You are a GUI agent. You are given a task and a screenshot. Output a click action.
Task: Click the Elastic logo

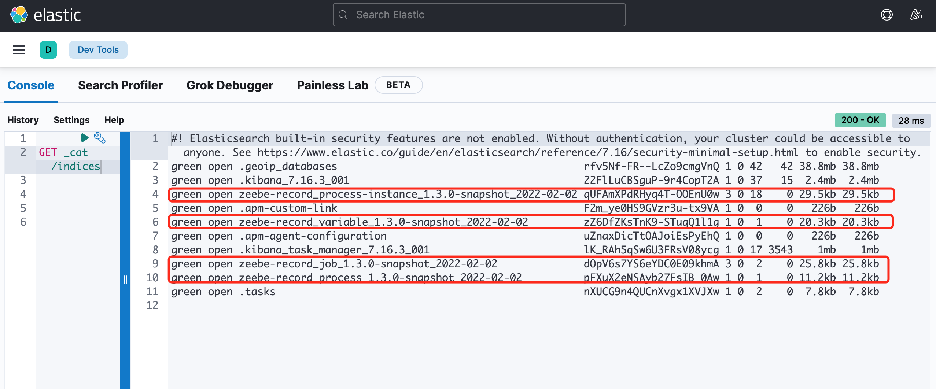[x=45, y=15]
